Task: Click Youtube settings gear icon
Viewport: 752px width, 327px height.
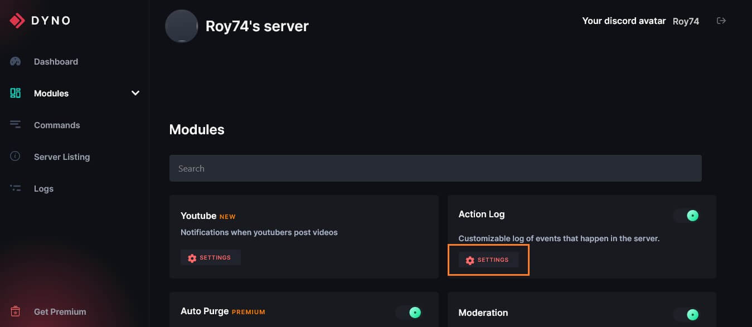Action: coord(192,258)
